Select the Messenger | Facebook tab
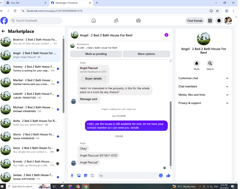 (71, 3)
